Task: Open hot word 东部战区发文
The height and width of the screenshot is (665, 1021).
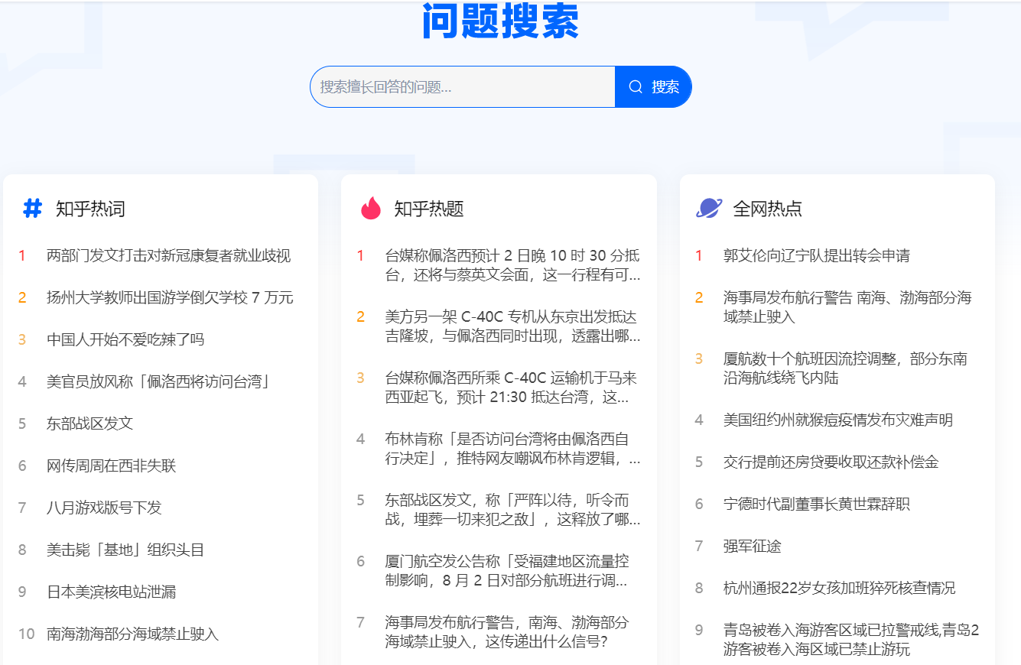Action: coord(89,424)
